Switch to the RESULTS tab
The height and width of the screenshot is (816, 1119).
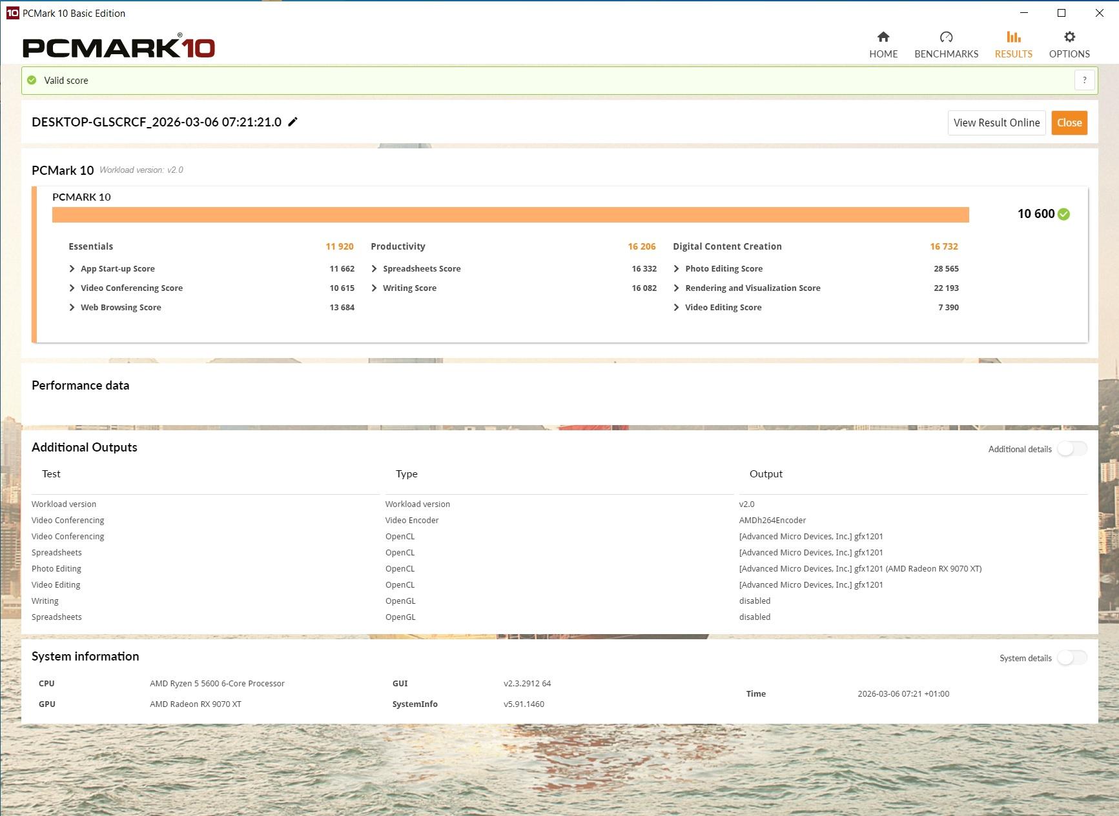point(1013,45)
